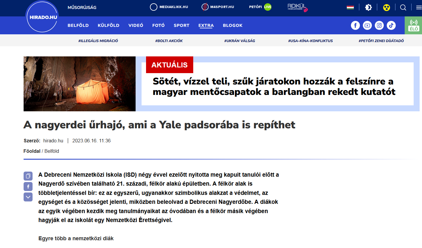Open the FOTÓ menu item
The image size is (422, 248).
pos(159,25)
